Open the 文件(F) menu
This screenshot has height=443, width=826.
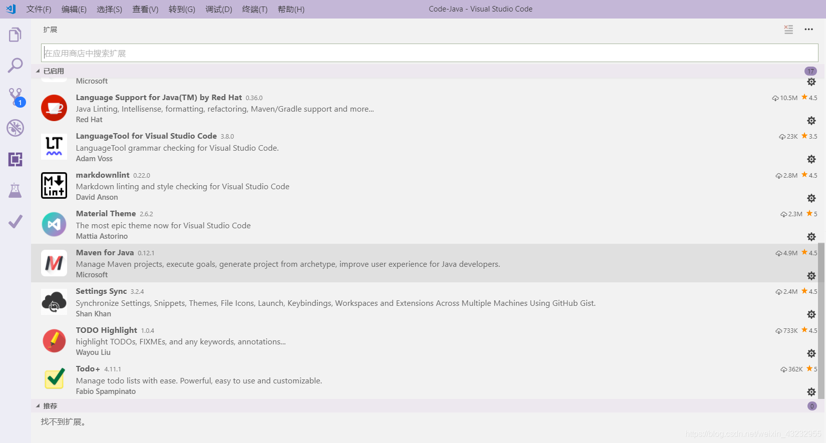39,9
